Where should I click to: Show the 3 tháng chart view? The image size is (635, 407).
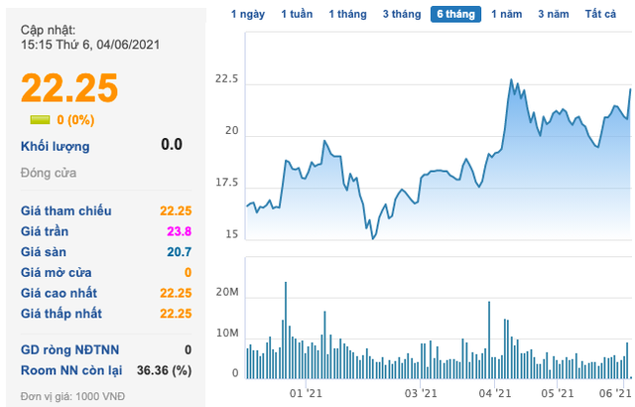click(402, 14)
